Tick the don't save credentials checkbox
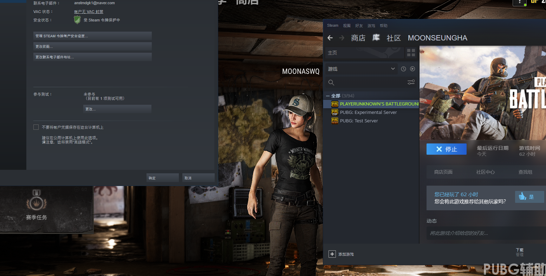Screen dimensions: 546x276 click(36, 127)
